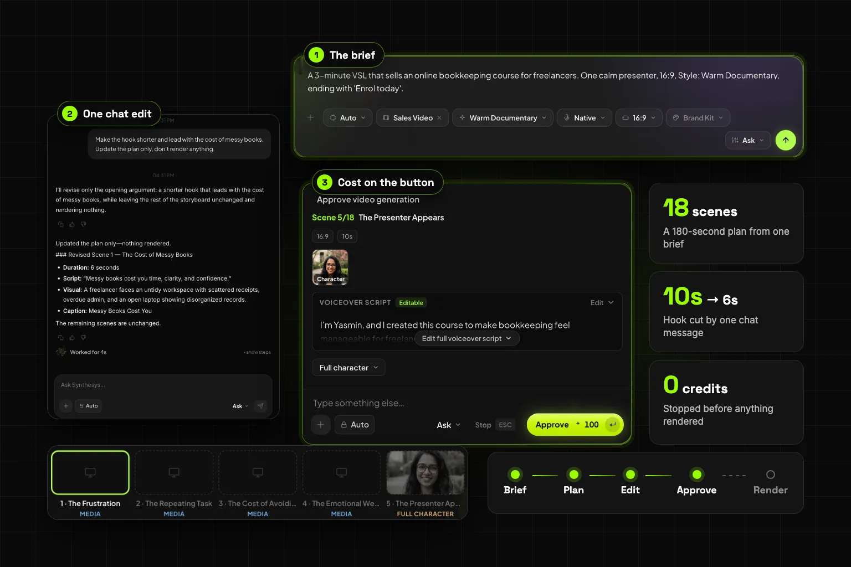Image resolution: width=851 pixels, height=567 pixels.
Task: Add attachment with plus in approval panel
Action: coord(321,425)
